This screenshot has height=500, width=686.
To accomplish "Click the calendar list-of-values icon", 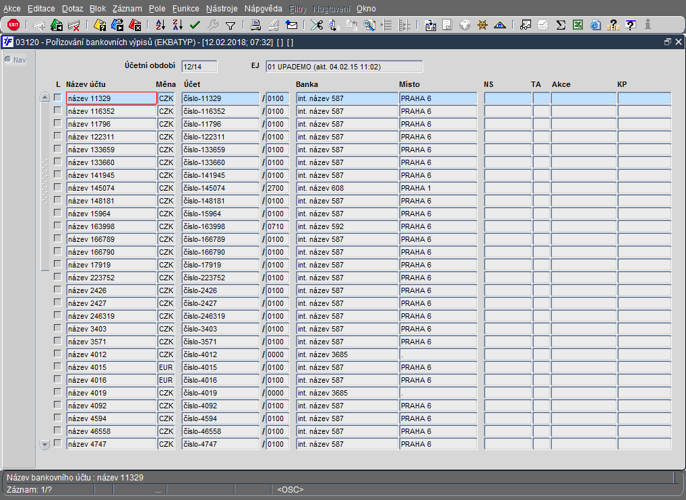I will point(430,25).
